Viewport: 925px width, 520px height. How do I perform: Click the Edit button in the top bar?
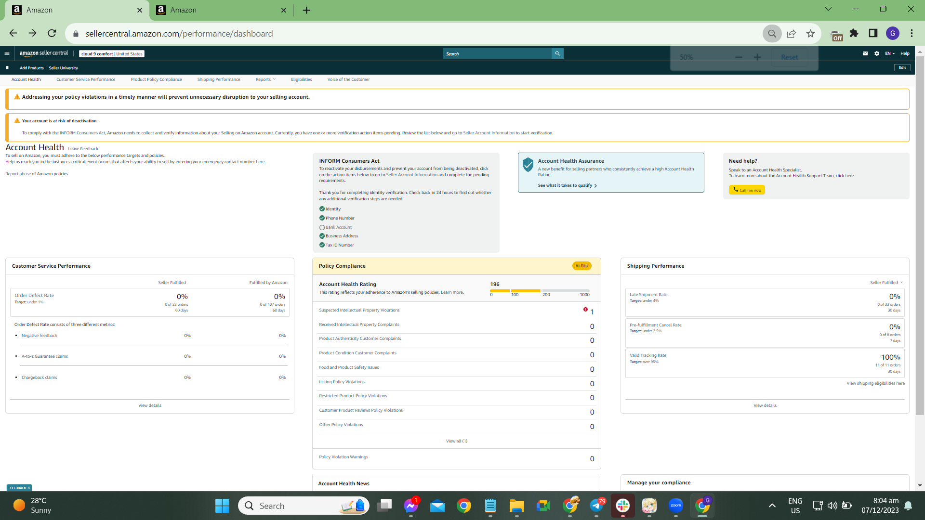[x=902, y=68]
